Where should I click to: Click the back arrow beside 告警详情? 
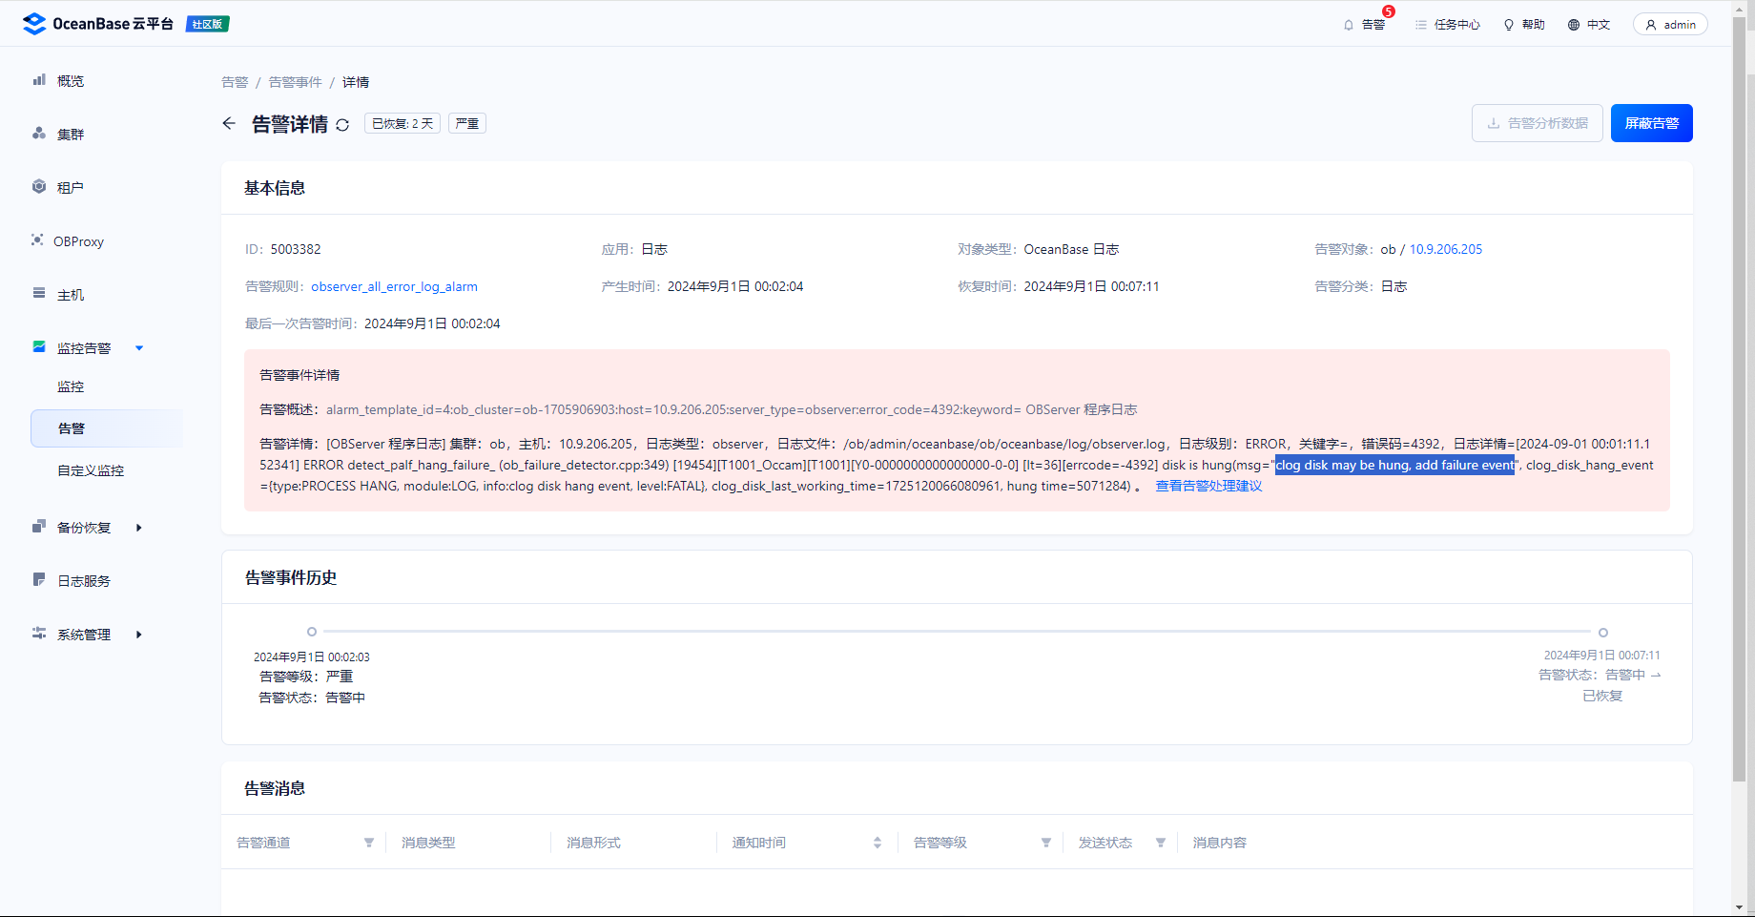229,123
